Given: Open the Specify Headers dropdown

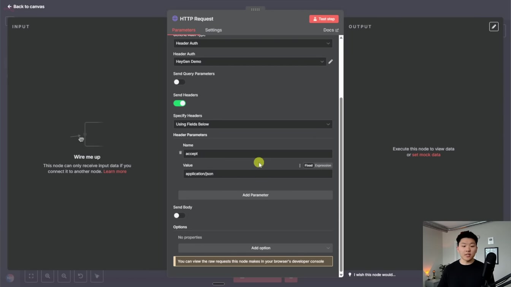Looking at the screenshot, I should 253,124.
